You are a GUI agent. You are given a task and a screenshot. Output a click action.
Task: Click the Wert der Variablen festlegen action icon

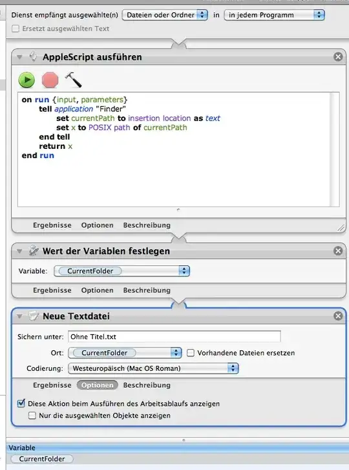pos(34,251)
